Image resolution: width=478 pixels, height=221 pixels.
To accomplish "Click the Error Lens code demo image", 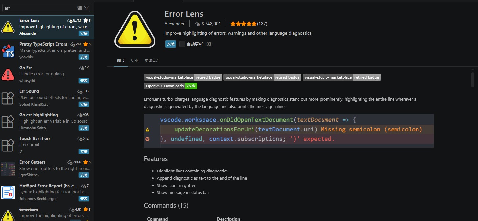I will 289,131.
